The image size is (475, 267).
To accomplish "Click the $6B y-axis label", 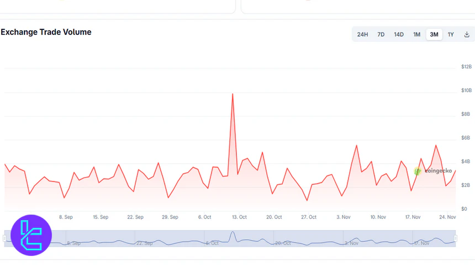I will 466,138.
